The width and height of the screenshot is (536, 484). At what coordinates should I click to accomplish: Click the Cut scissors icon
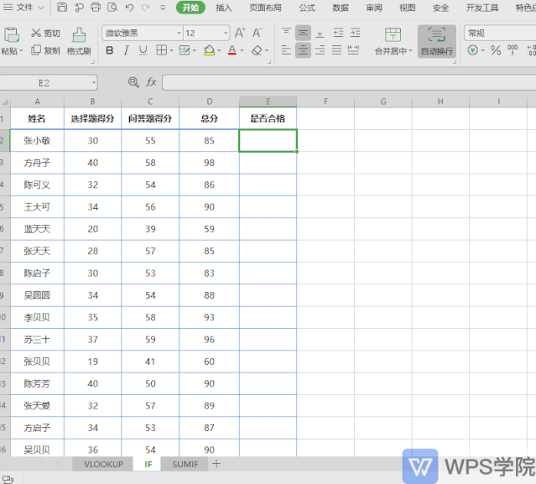point(36,33)
